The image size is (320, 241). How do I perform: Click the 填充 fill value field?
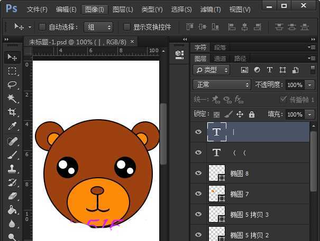point(295,114)
